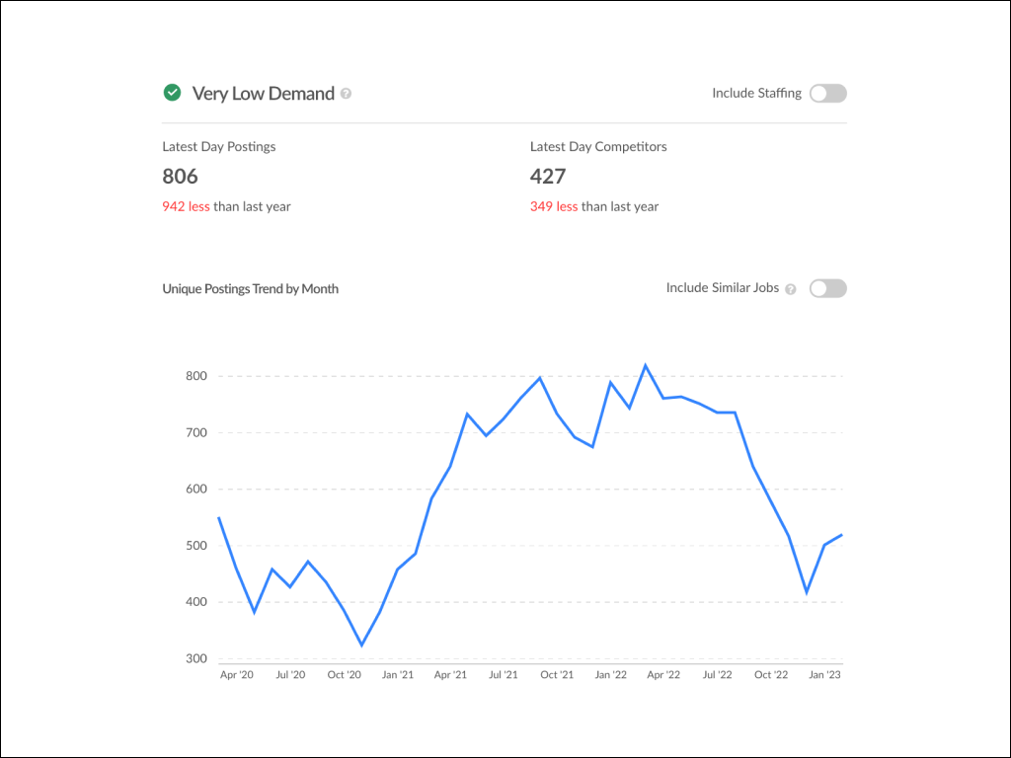
Task: Click the 500 y-axis label
Action: [x=196, y=545]
